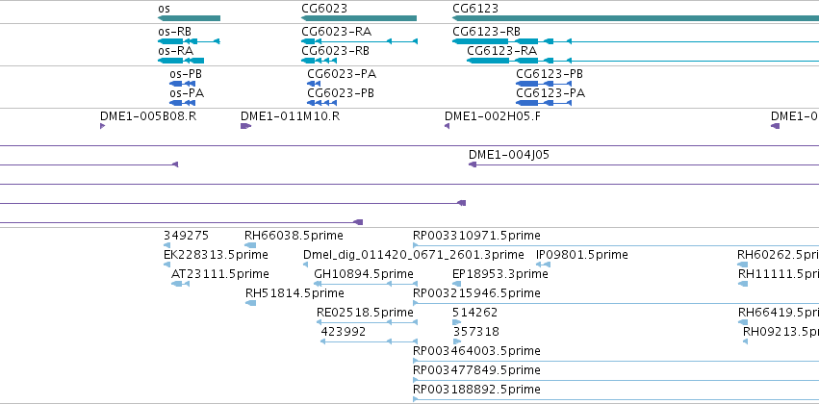Viewport: 819px width, 404px height.
Task: Select the RH11111.5prime EST label
Action: [x=779, y=274]
